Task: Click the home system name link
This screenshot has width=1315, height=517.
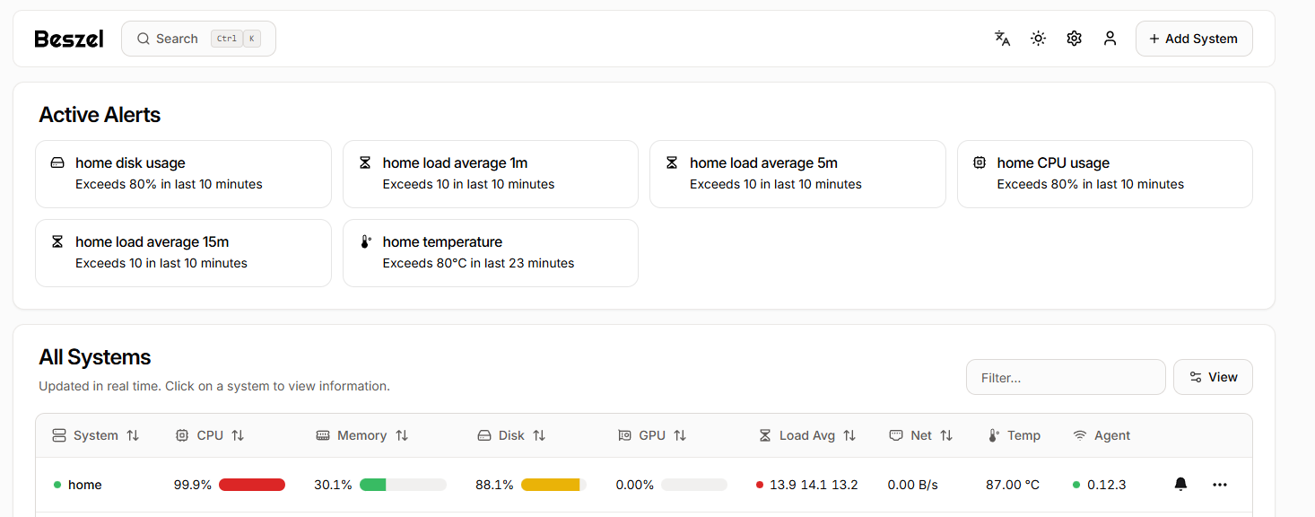Action: [84, 485]
